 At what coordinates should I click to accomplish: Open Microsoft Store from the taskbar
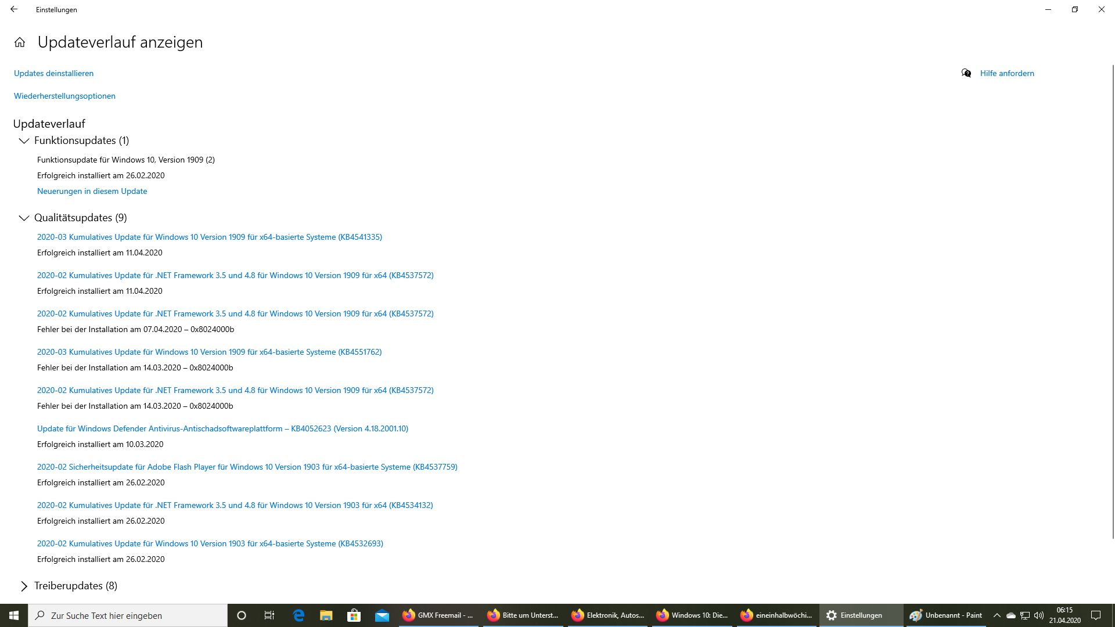[354, 615]
